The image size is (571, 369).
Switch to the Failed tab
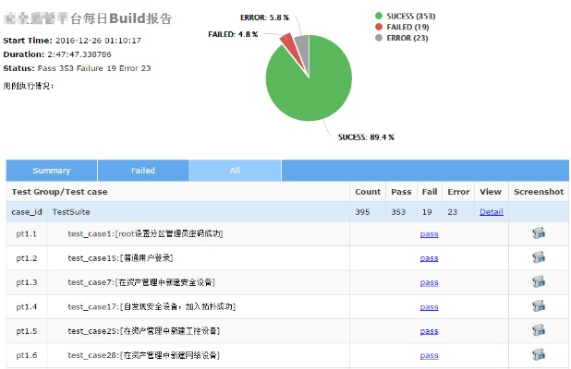coord(143,171)
